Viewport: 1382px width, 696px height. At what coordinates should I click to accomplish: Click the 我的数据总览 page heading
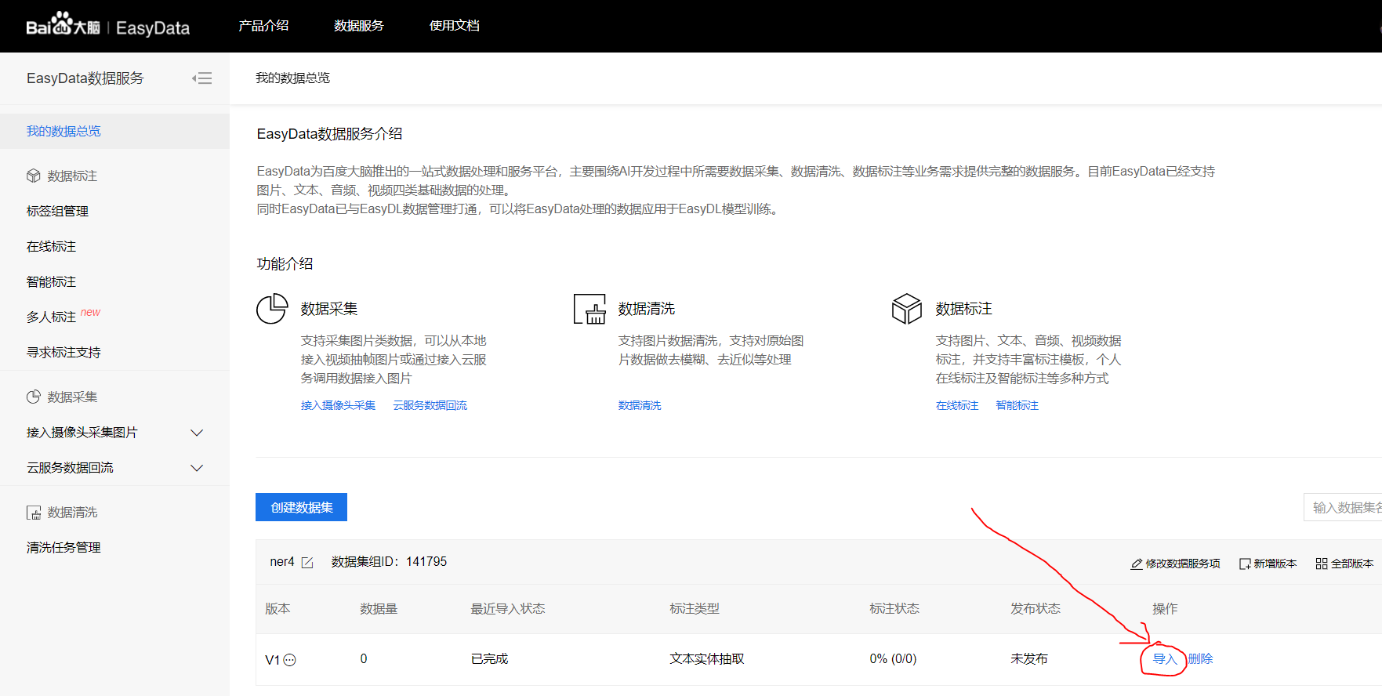point(292,78)
